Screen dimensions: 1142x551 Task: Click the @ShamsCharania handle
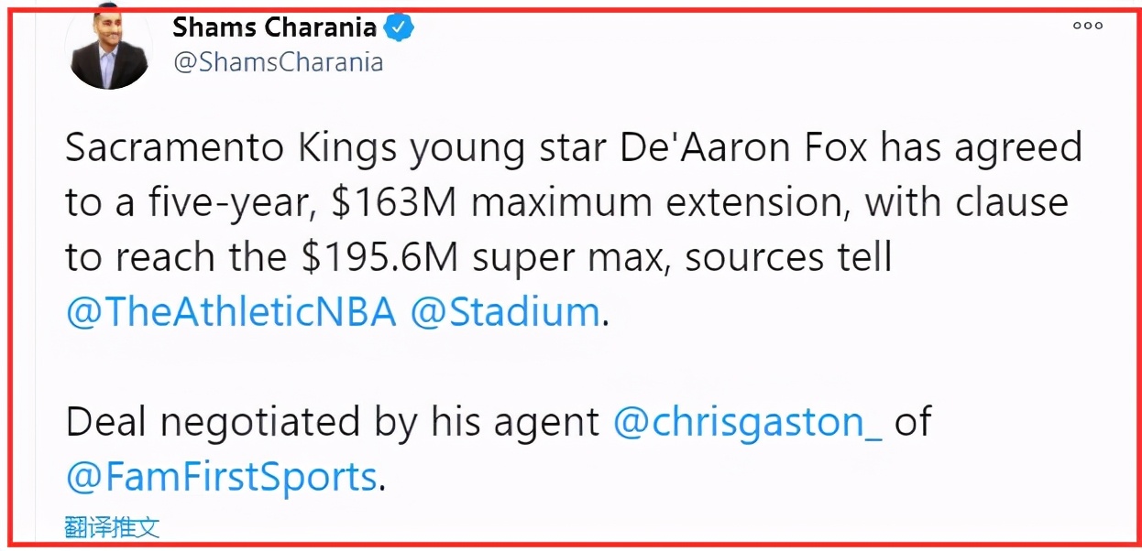coord(278,62)
